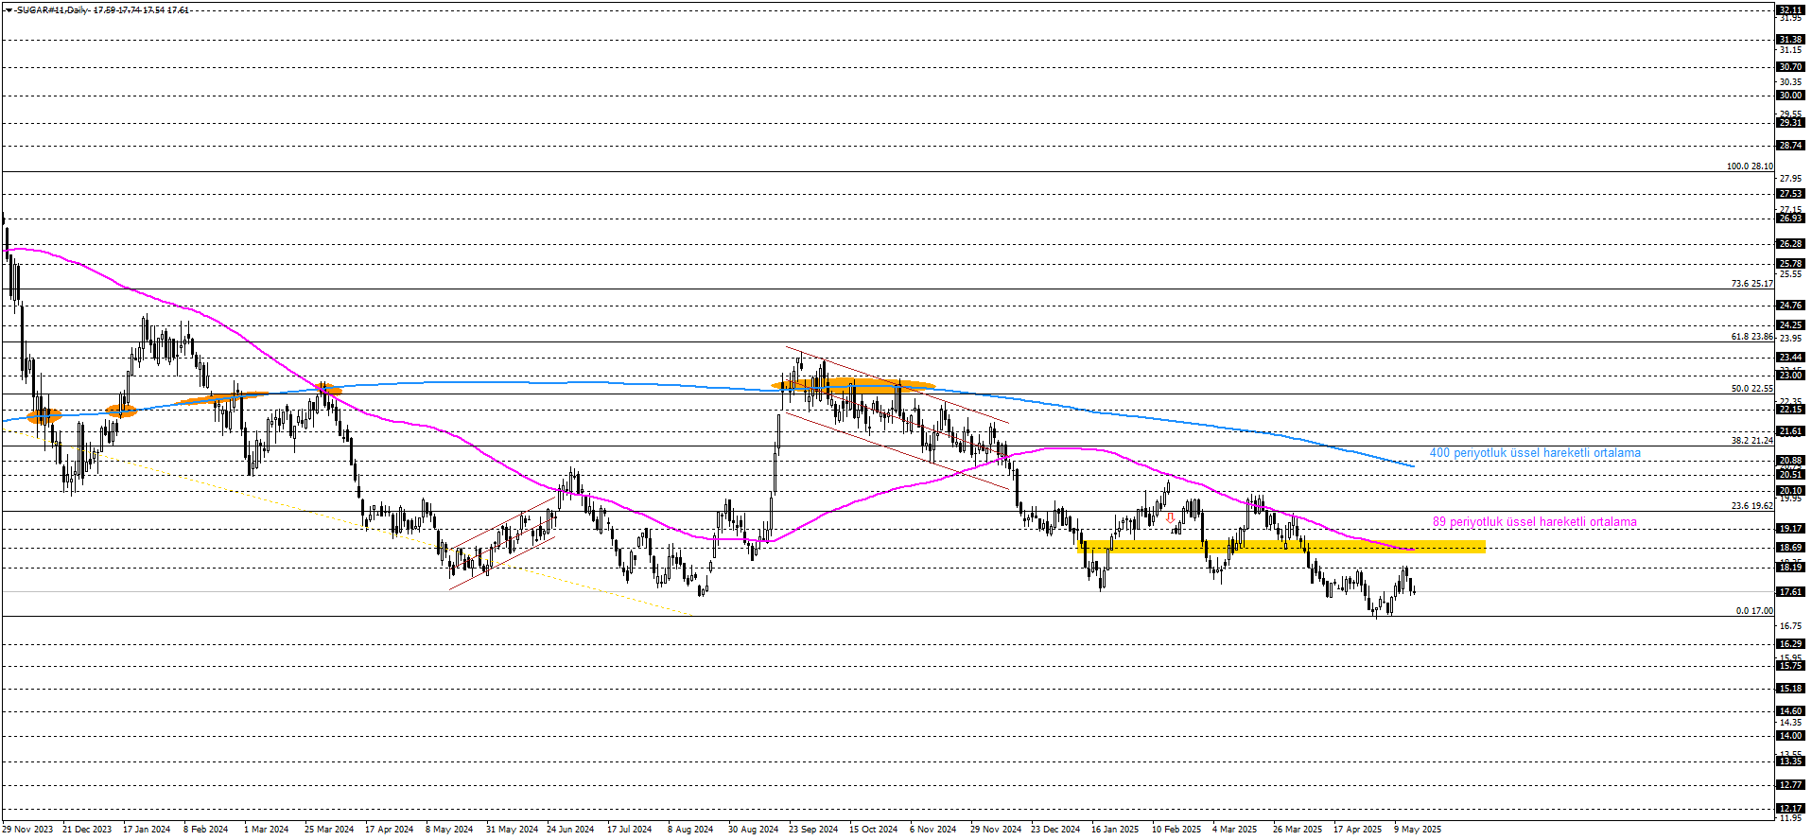Click the 28.74 price level tag
Image resolution: width=1812 pixels, height=840 pixels.
click(x=1790, y=146)
